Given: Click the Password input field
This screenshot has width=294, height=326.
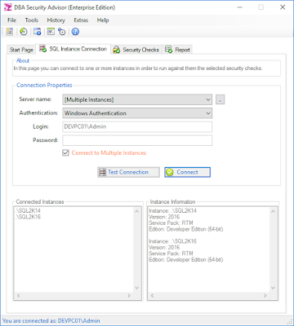Looking at the screenshot, I should pyautogui.click(x=137, y=140).
